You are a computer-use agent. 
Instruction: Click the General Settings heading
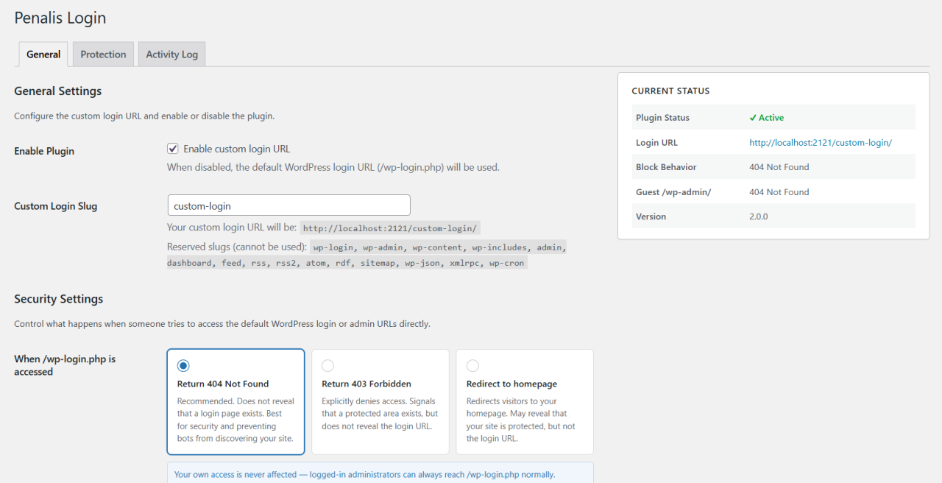click(x=58, y=91)
